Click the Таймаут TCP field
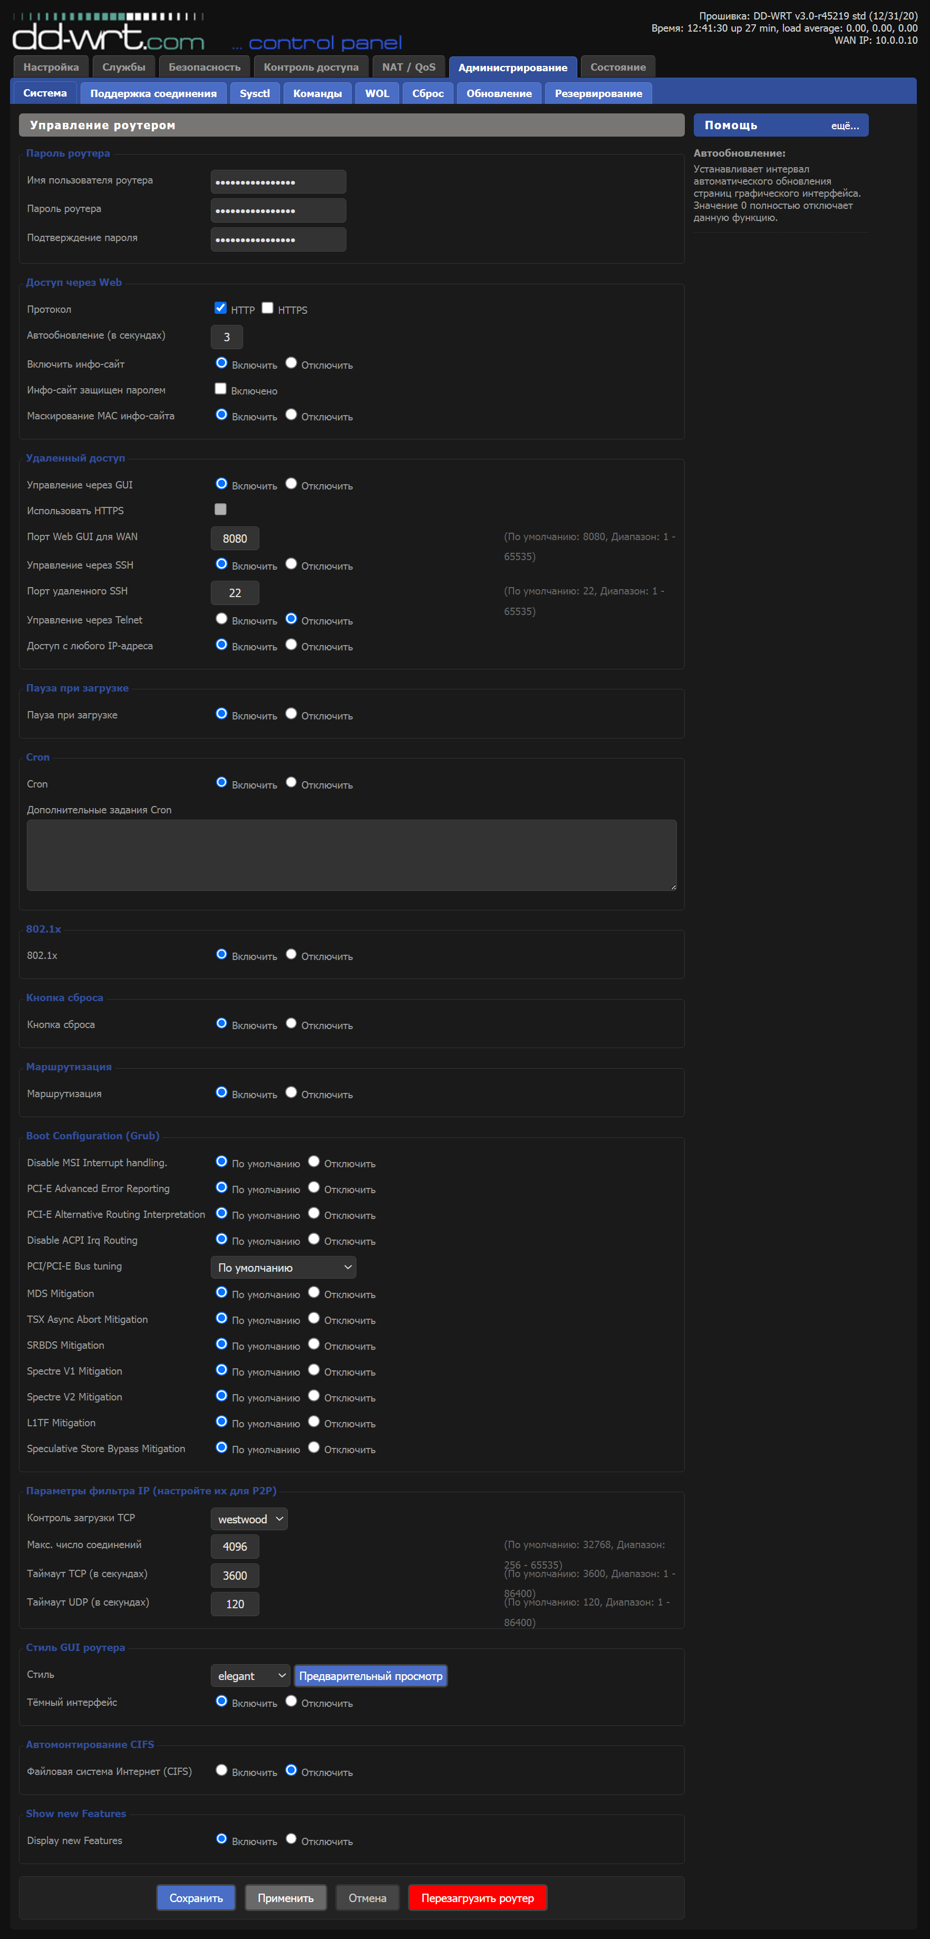Viewport: 930px width, 1939px height. pyautogui.click(x=235, y=1576)
